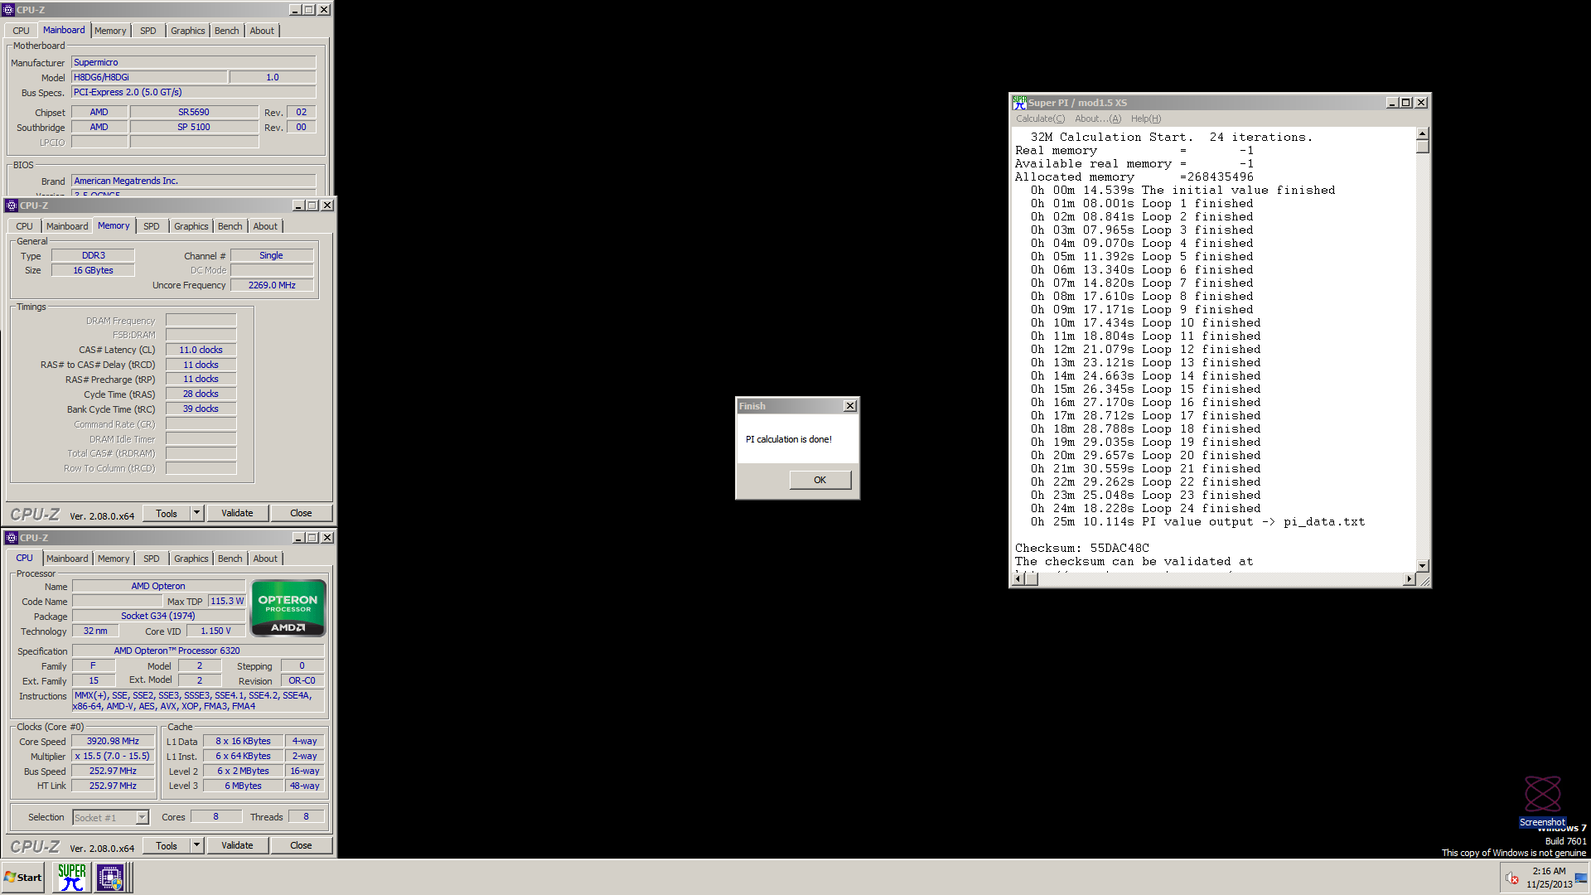This screenshot has height=895, width=1591.
Task: Click the Memory Size 16 GBytes field
Action: tap(93, 270)
